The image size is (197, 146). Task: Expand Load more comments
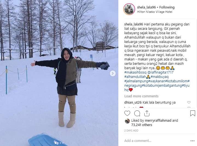tap(141, 96)
